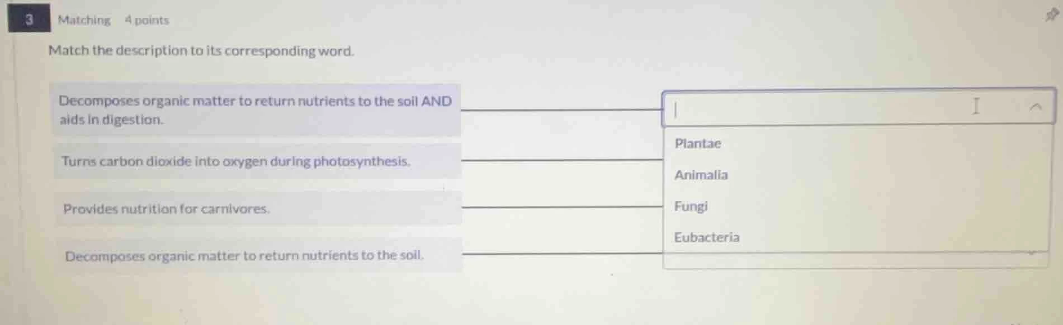Select Eubacteria from the answer list
1063x325 pixels.
click(706, 237)
